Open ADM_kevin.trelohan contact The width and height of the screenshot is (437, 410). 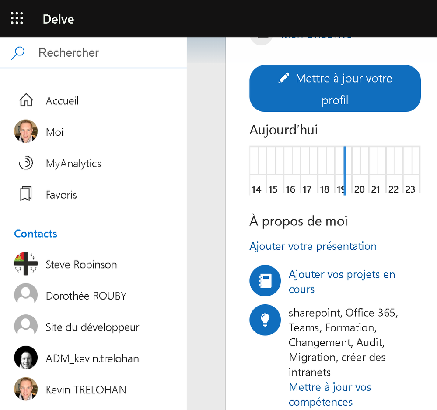pos(92,358)
